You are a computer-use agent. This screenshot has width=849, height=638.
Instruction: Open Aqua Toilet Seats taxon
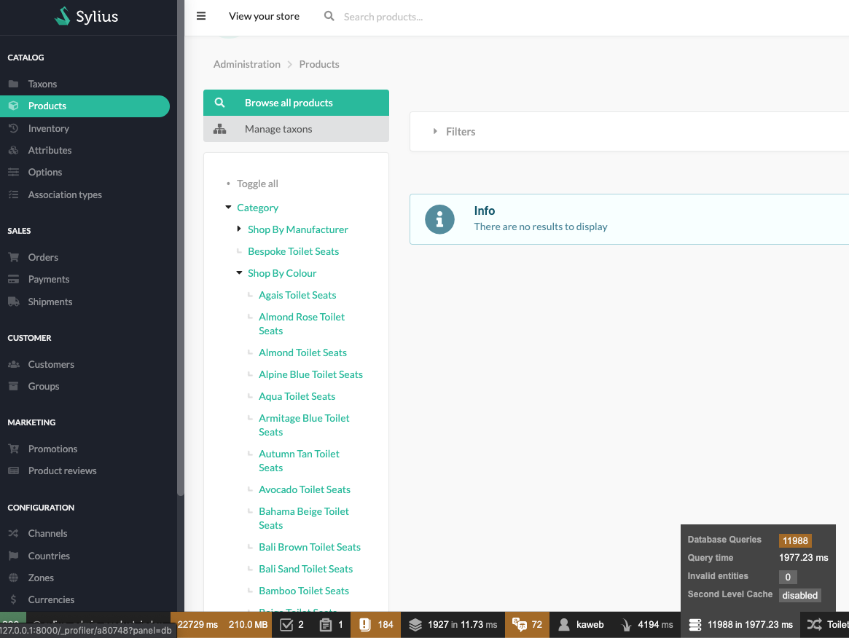click(x=297, y=396)
